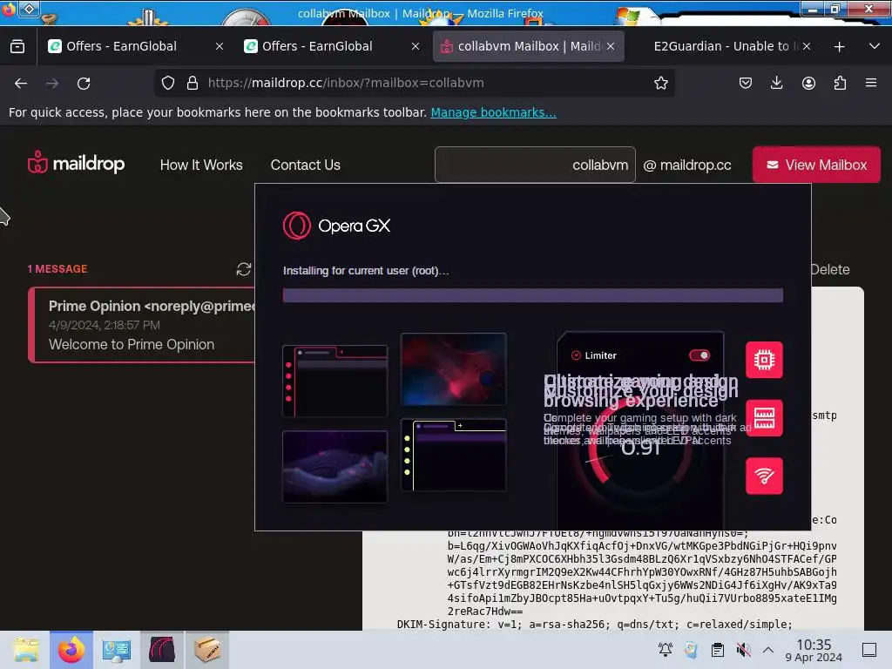Refresh the message list
Screen dimensions: 892x669
point(244,269)
